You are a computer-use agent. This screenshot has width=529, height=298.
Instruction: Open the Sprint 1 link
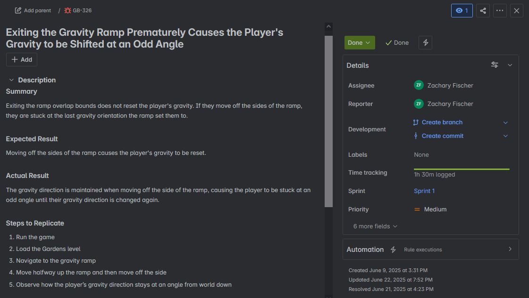[424, 191]
